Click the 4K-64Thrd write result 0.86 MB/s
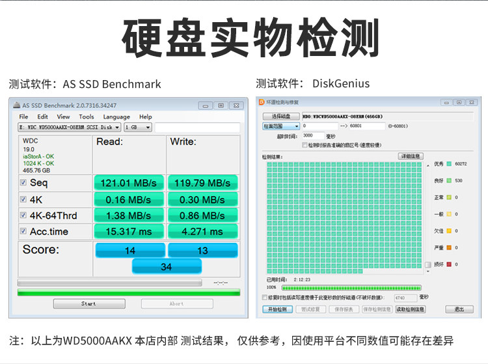Screen dimensions: 488x364 (202, 216)
